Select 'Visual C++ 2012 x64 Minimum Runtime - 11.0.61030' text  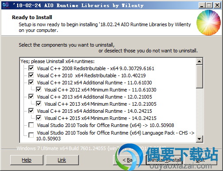pyautogui.click(x=100, y=90)
